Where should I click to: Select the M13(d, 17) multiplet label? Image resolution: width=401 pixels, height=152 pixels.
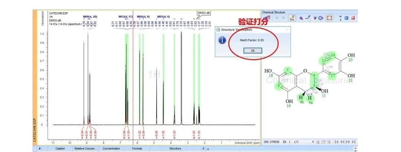tap(125, 17)
